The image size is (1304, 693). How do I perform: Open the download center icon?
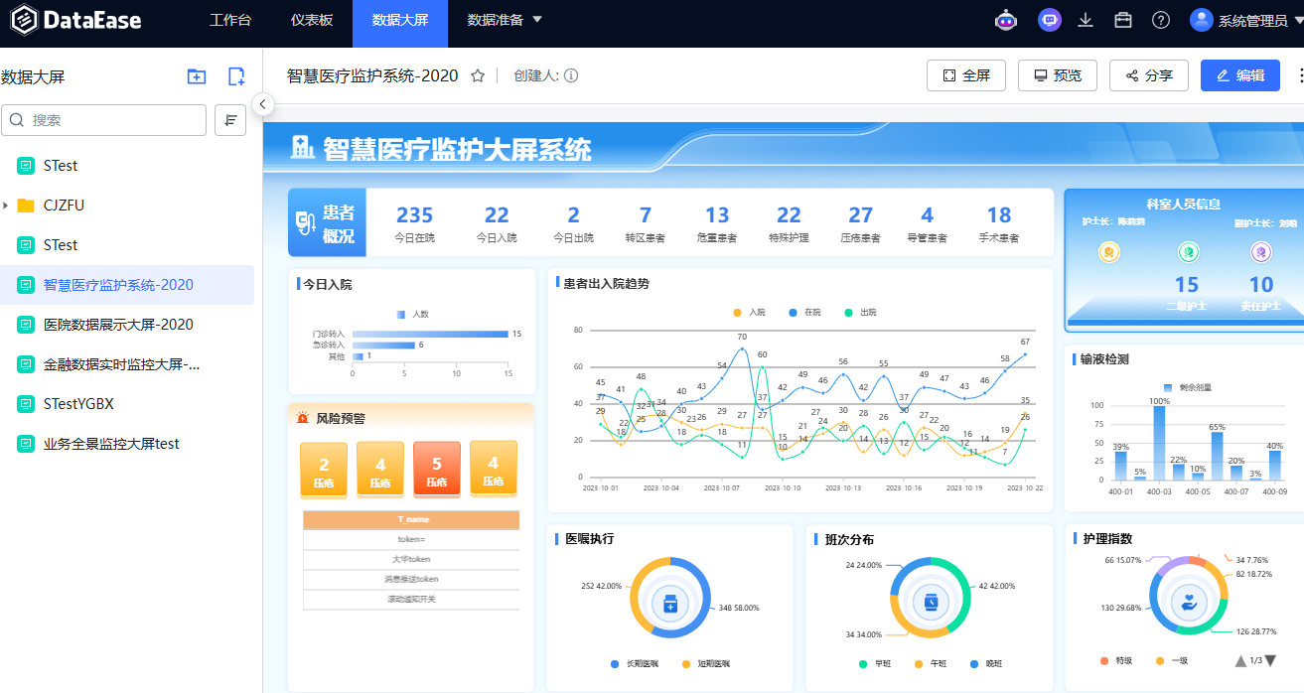coord(1087,20)
